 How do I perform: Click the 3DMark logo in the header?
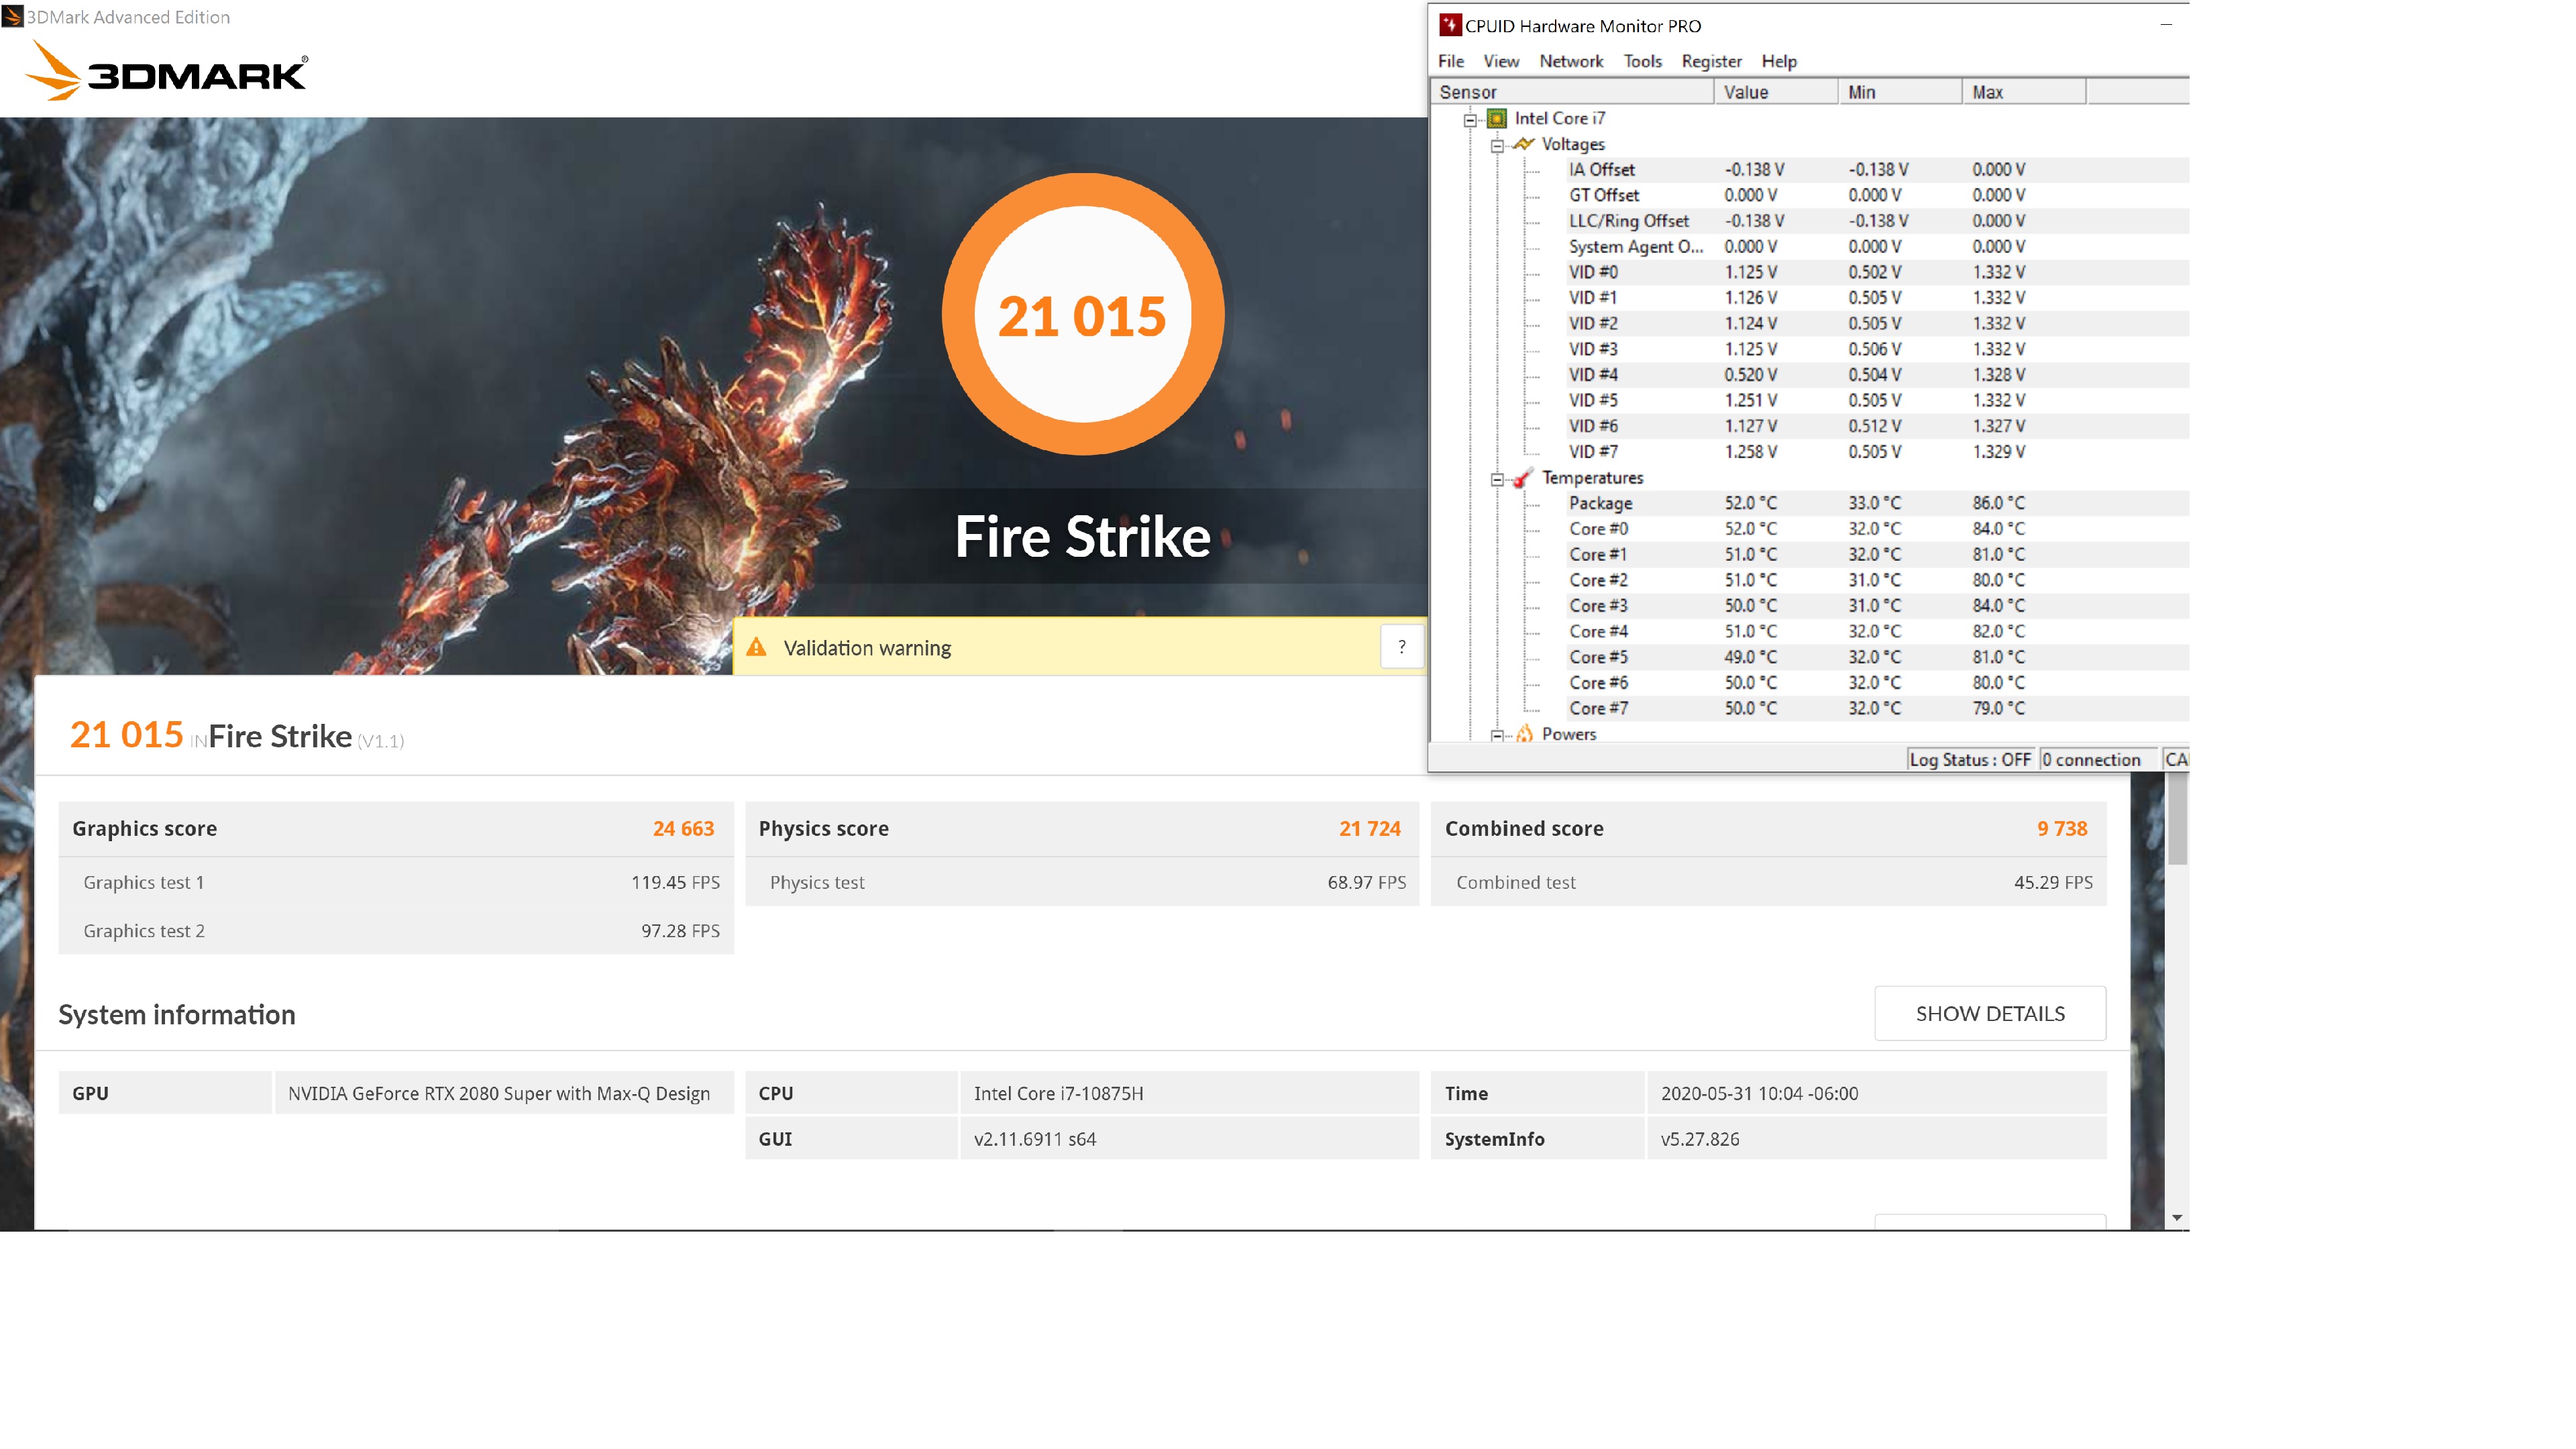click(x=166, y=71)
